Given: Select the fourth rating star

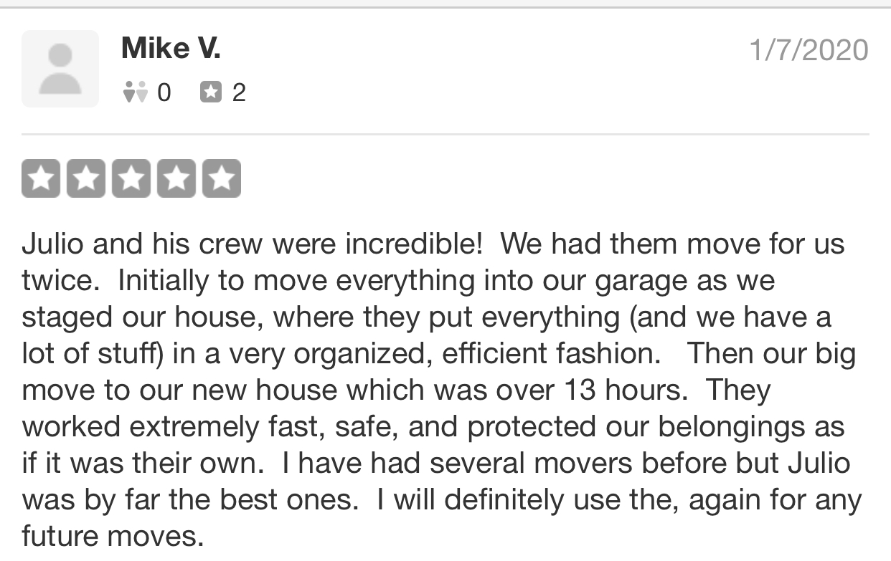Looking at the screenshot, I should tap(176, 178).
